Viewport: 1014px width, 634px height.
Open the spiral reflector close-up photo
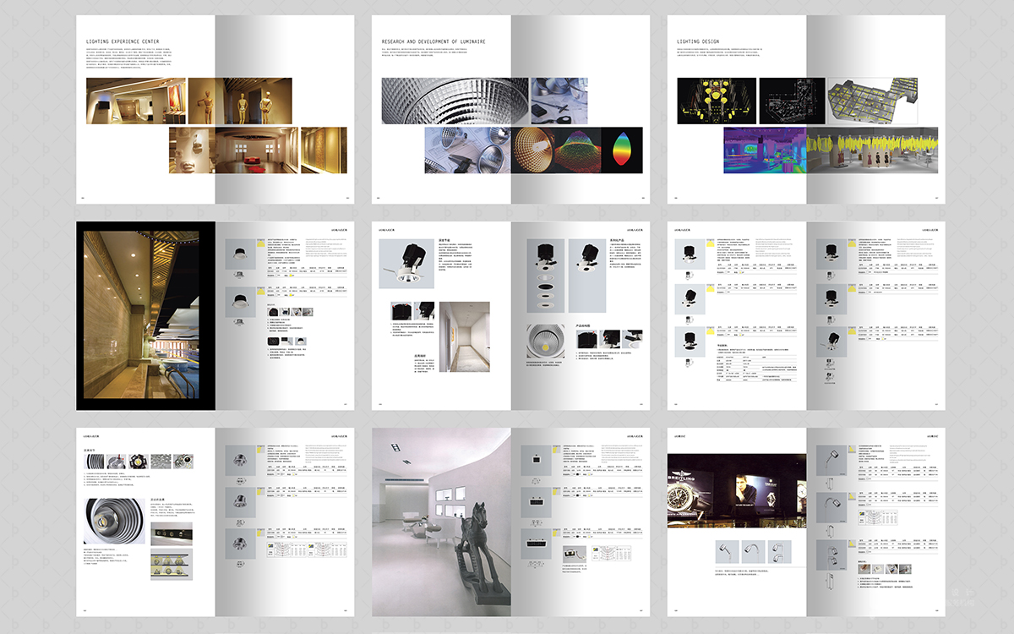pyautogui.click(x=115, y=520)
